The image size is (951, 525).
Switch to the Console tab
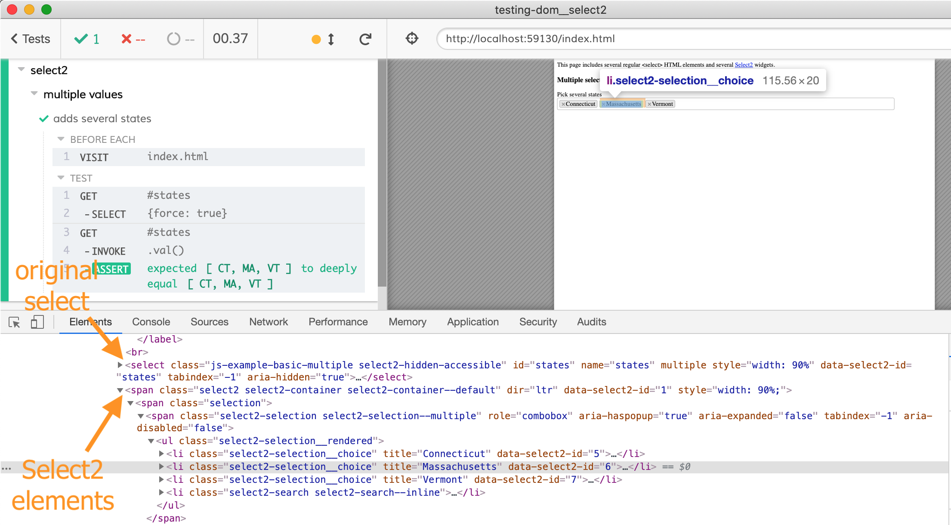pos(151,322)
